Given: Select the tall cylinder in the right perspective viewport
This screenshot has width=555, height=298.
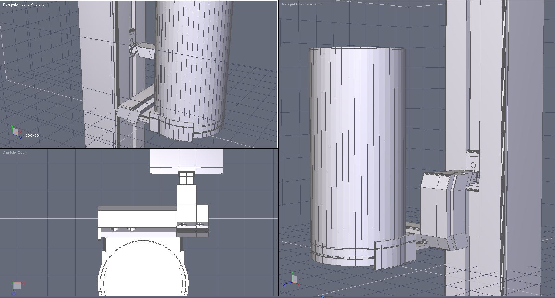Looking at the screenshot, I should [x=358, y=156].
